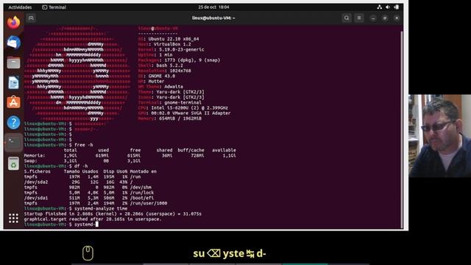This screenshot has width=471, height=265.
Task: Click the '/run/user/1000' mount text
Action: click(149, 203)
